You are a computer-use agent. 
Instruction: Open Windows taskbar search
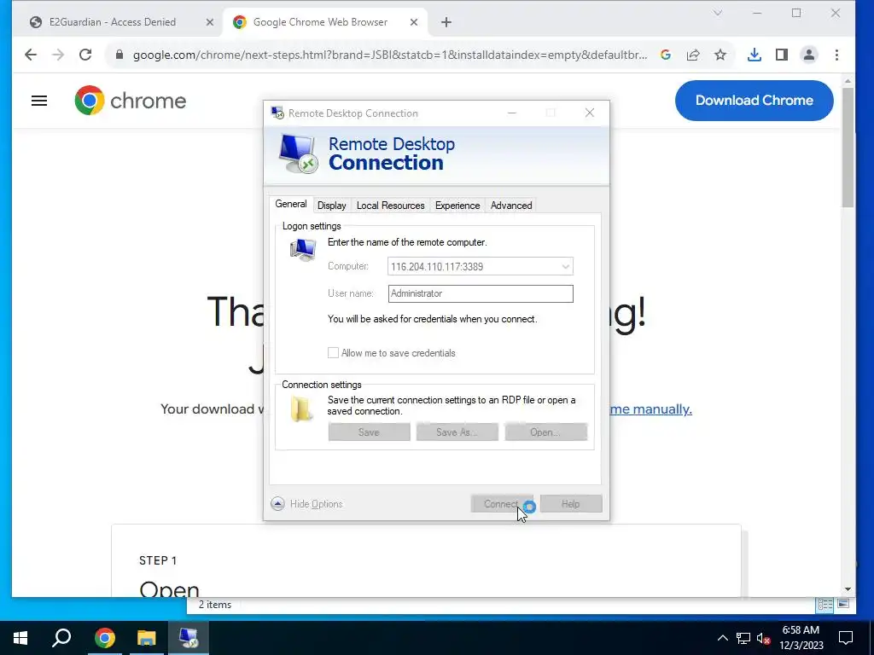pos(61,638)
